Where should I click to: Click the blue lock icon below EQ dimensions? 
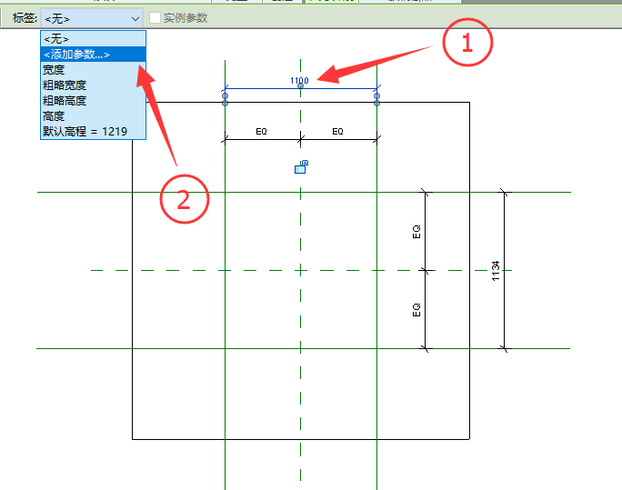(x=302, y=167)
